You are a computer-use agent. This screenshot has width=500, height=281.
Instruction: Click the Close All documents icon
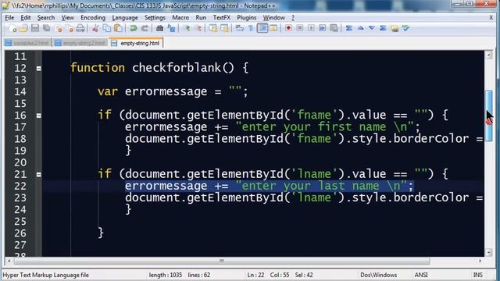(70, 28)
